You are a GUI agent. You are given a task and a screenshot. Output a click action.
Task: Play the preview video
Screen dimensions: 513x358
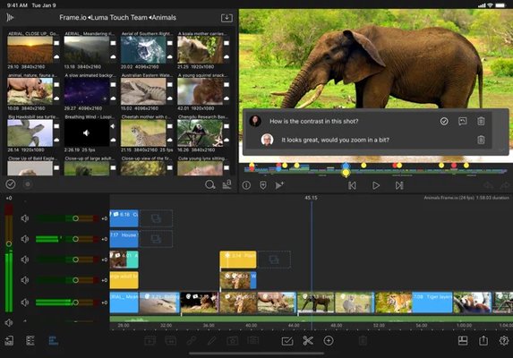click(x=376, y=185)
